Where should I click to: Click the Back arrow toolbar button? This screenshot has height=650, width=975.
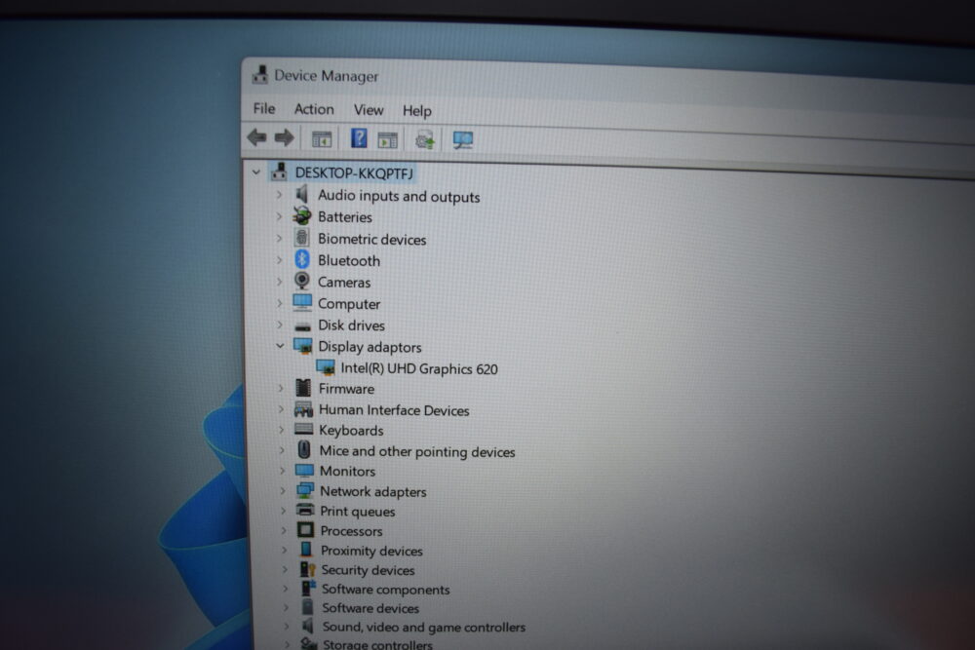tap(256, 136)
